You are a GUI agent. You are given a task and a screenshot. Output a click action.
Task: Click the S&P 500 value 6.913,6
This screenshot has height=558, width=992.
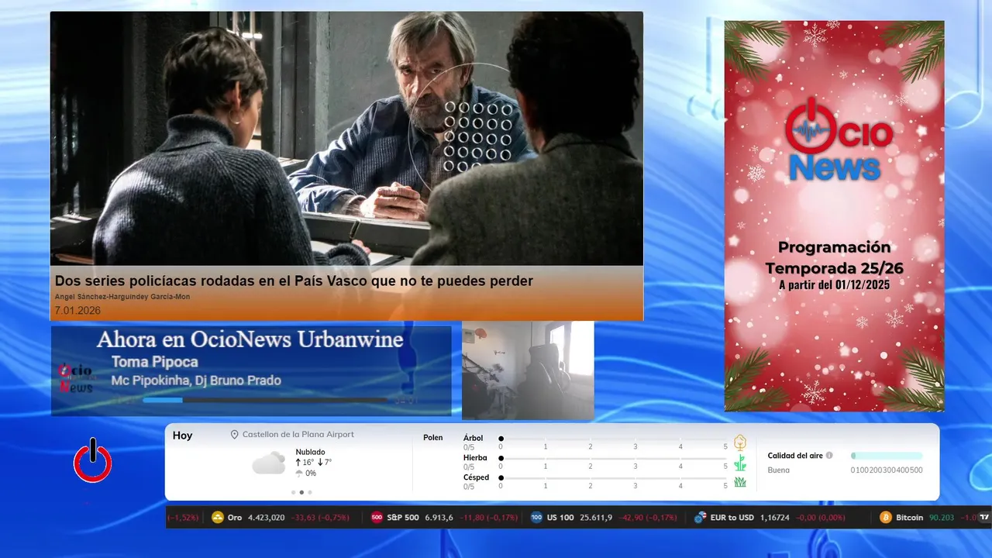pyautogui.click(x=439, y=518)
